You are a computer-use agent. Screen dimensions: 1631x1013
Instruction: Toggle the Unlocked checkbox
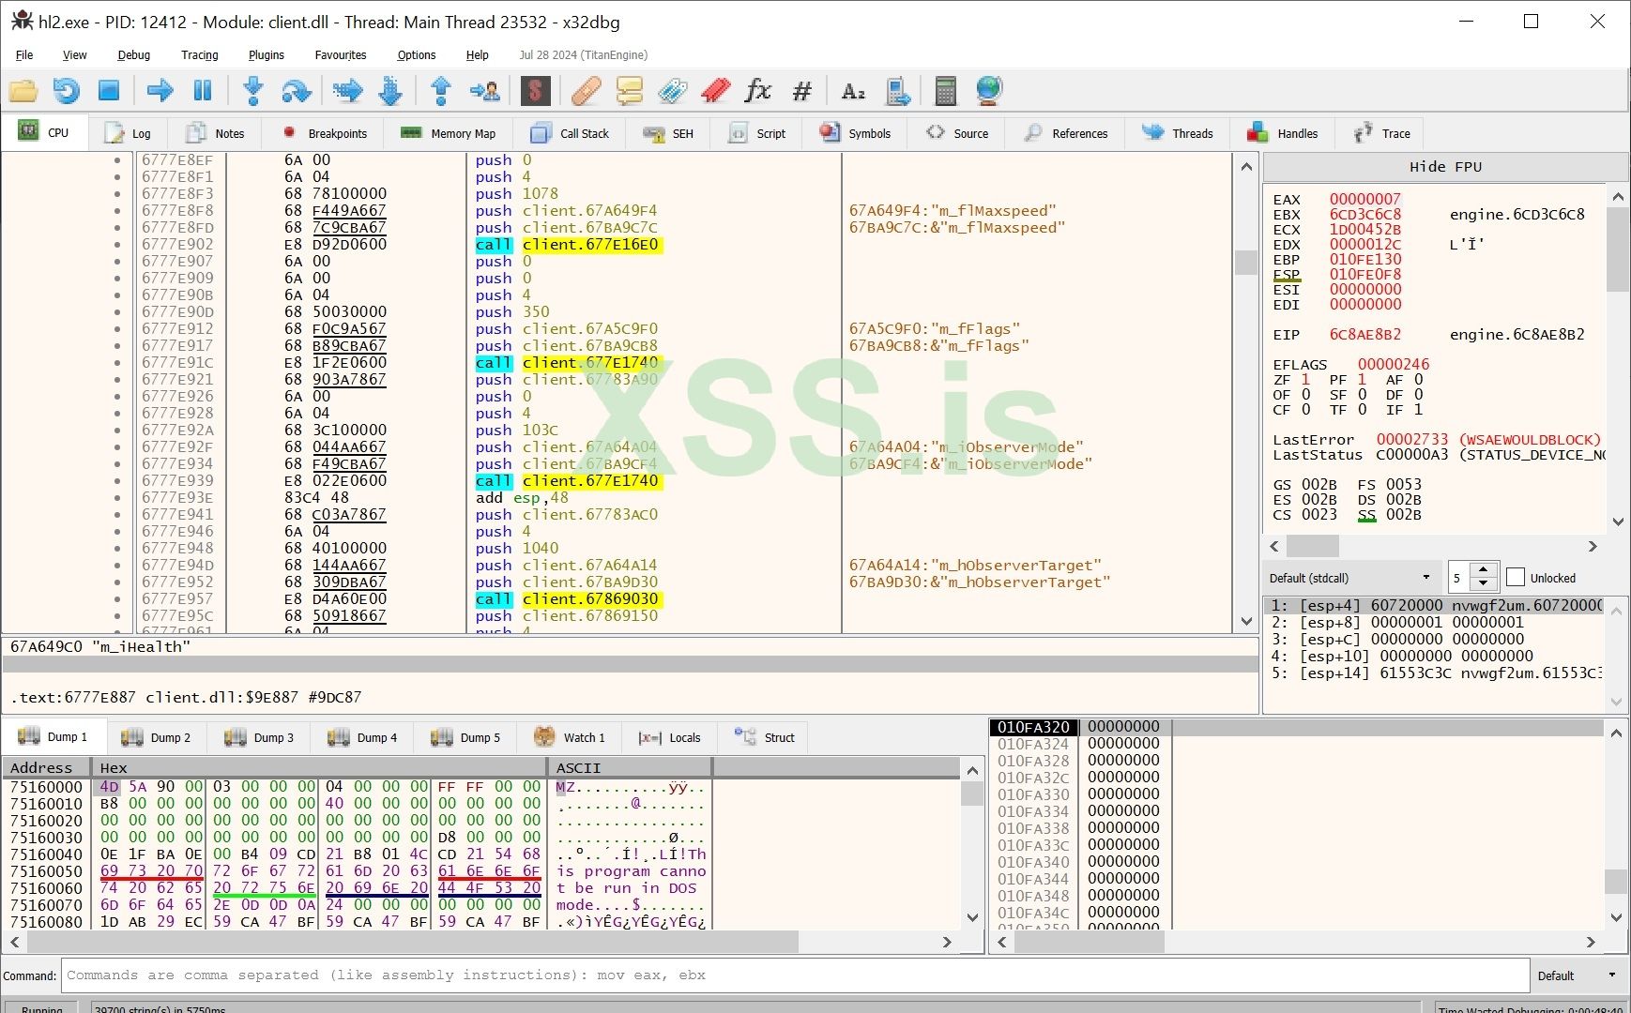1516,578
